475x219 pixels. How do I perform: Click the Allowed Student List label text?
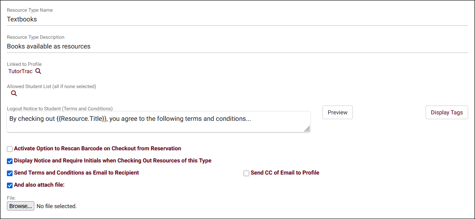click(51, 86)
